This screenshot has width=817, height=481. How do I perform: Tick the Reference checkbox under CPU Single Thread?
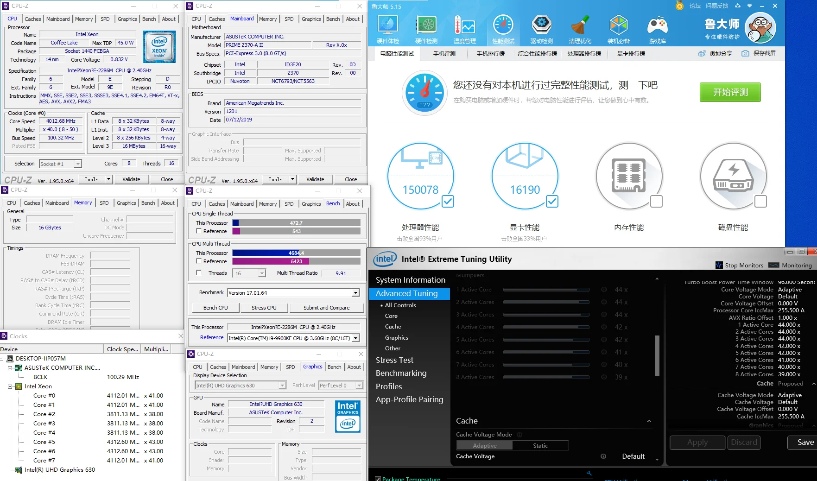(199, 231)
